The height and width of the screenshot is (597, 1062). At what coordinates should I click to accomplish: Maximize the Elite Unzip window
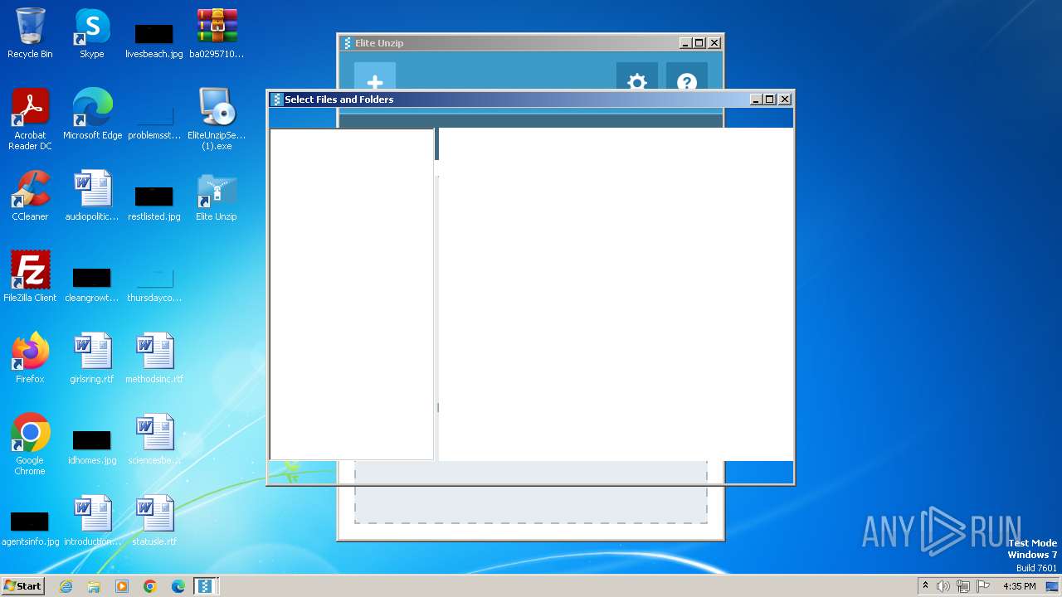tap(699, 43)
